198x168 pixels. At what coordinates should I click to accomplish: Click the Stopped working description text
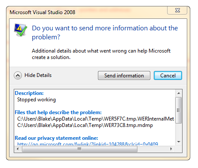pyautogui.click(x=37, y=100)
